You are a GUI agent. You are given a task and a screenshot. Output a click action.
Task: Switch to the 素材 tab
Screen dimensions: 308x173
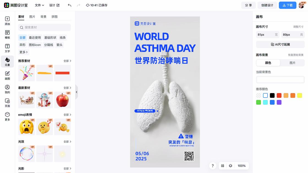[21, 17]
